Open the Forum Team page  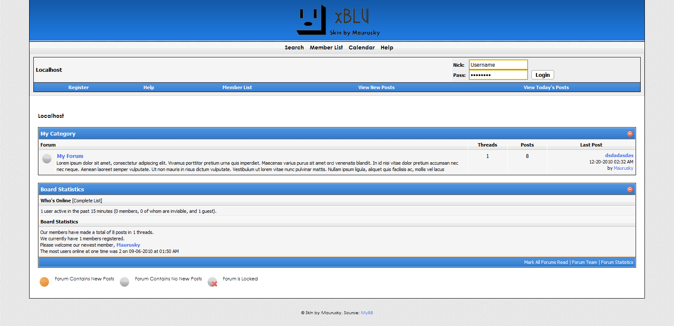pyautogui.click(x=584, y=262)
